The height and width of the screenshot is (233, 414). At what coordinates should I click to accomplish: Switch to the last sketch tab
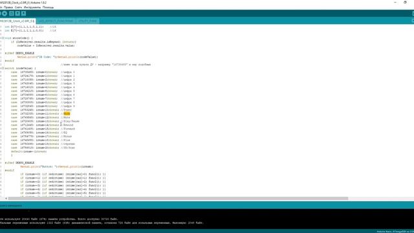tap(87, 21)
